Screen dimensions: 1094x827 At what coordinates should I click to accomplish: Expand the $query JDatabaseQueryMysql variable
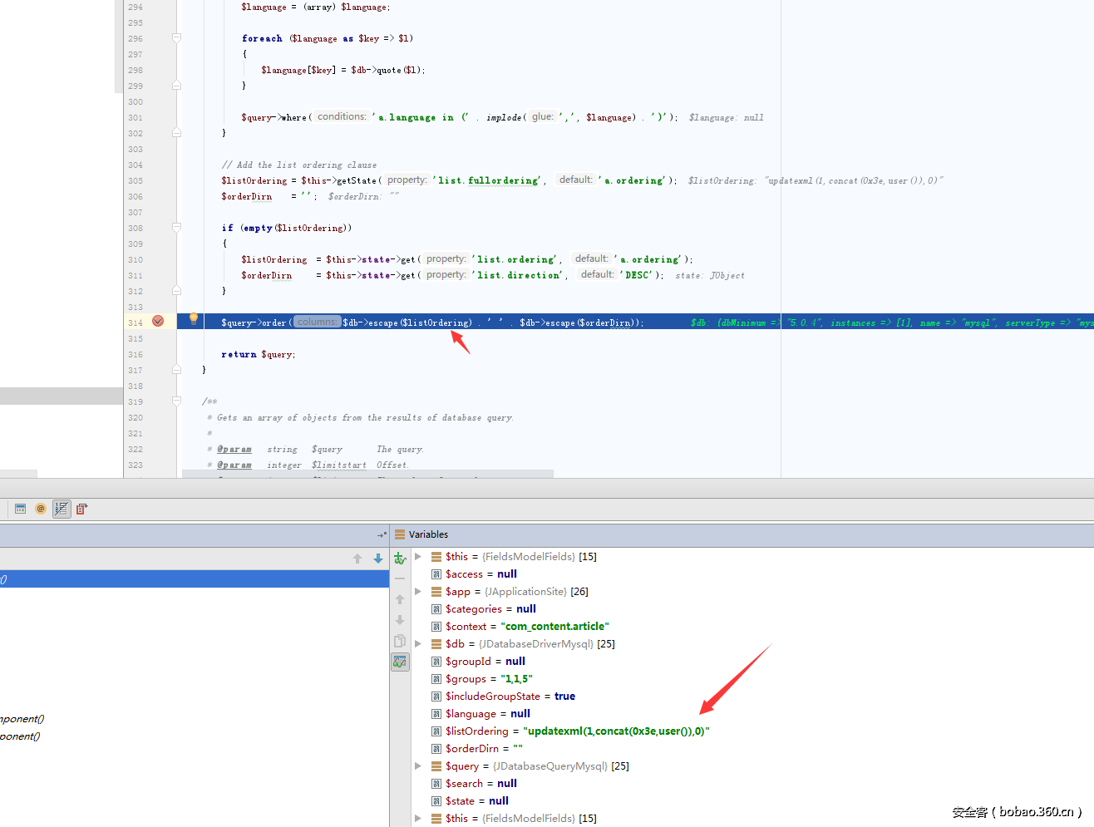point(418,766)
